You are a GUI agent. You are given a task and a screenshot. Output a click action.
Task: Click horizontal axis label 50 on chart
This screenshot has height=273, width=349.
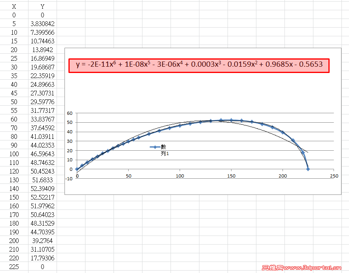[129, 176]
